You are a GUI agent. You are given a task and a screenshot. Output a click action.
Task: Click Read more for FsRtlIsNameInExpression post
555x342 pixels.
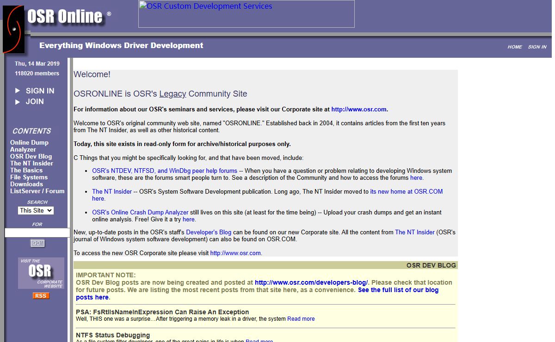click(x=301, y=319)
